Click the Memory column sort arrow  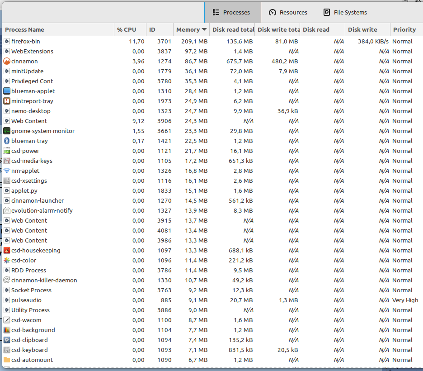[205, 30]
